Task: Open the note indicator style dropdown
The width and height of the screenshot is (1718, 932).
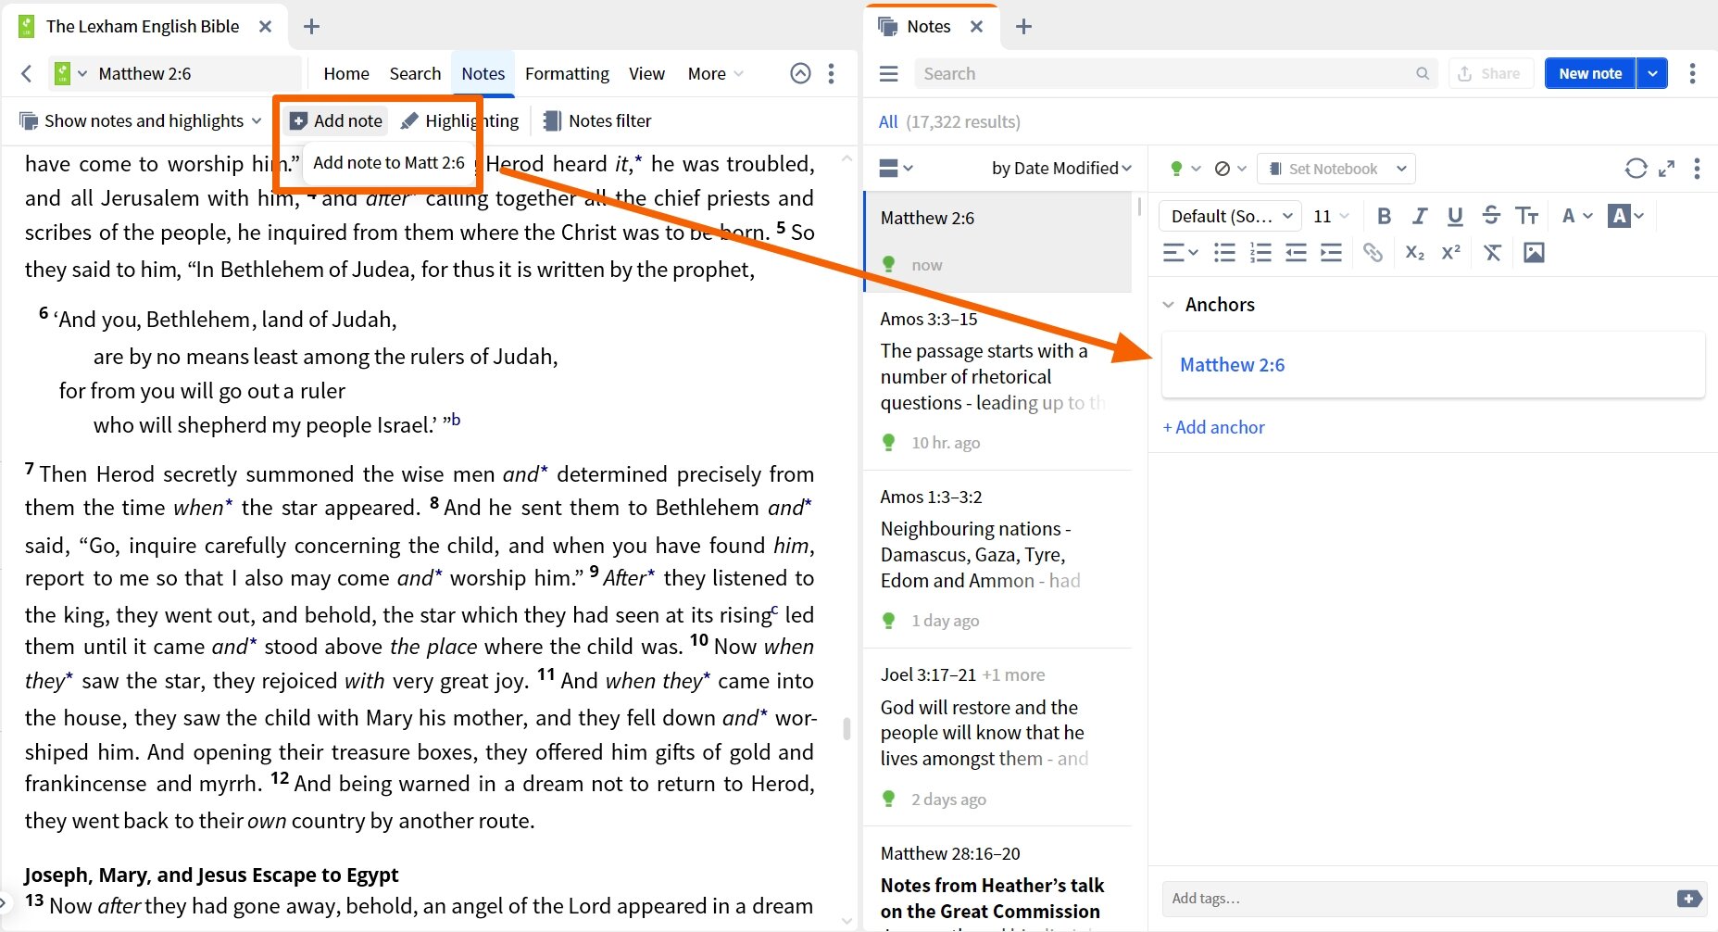Action: [x=1231, y=169]
